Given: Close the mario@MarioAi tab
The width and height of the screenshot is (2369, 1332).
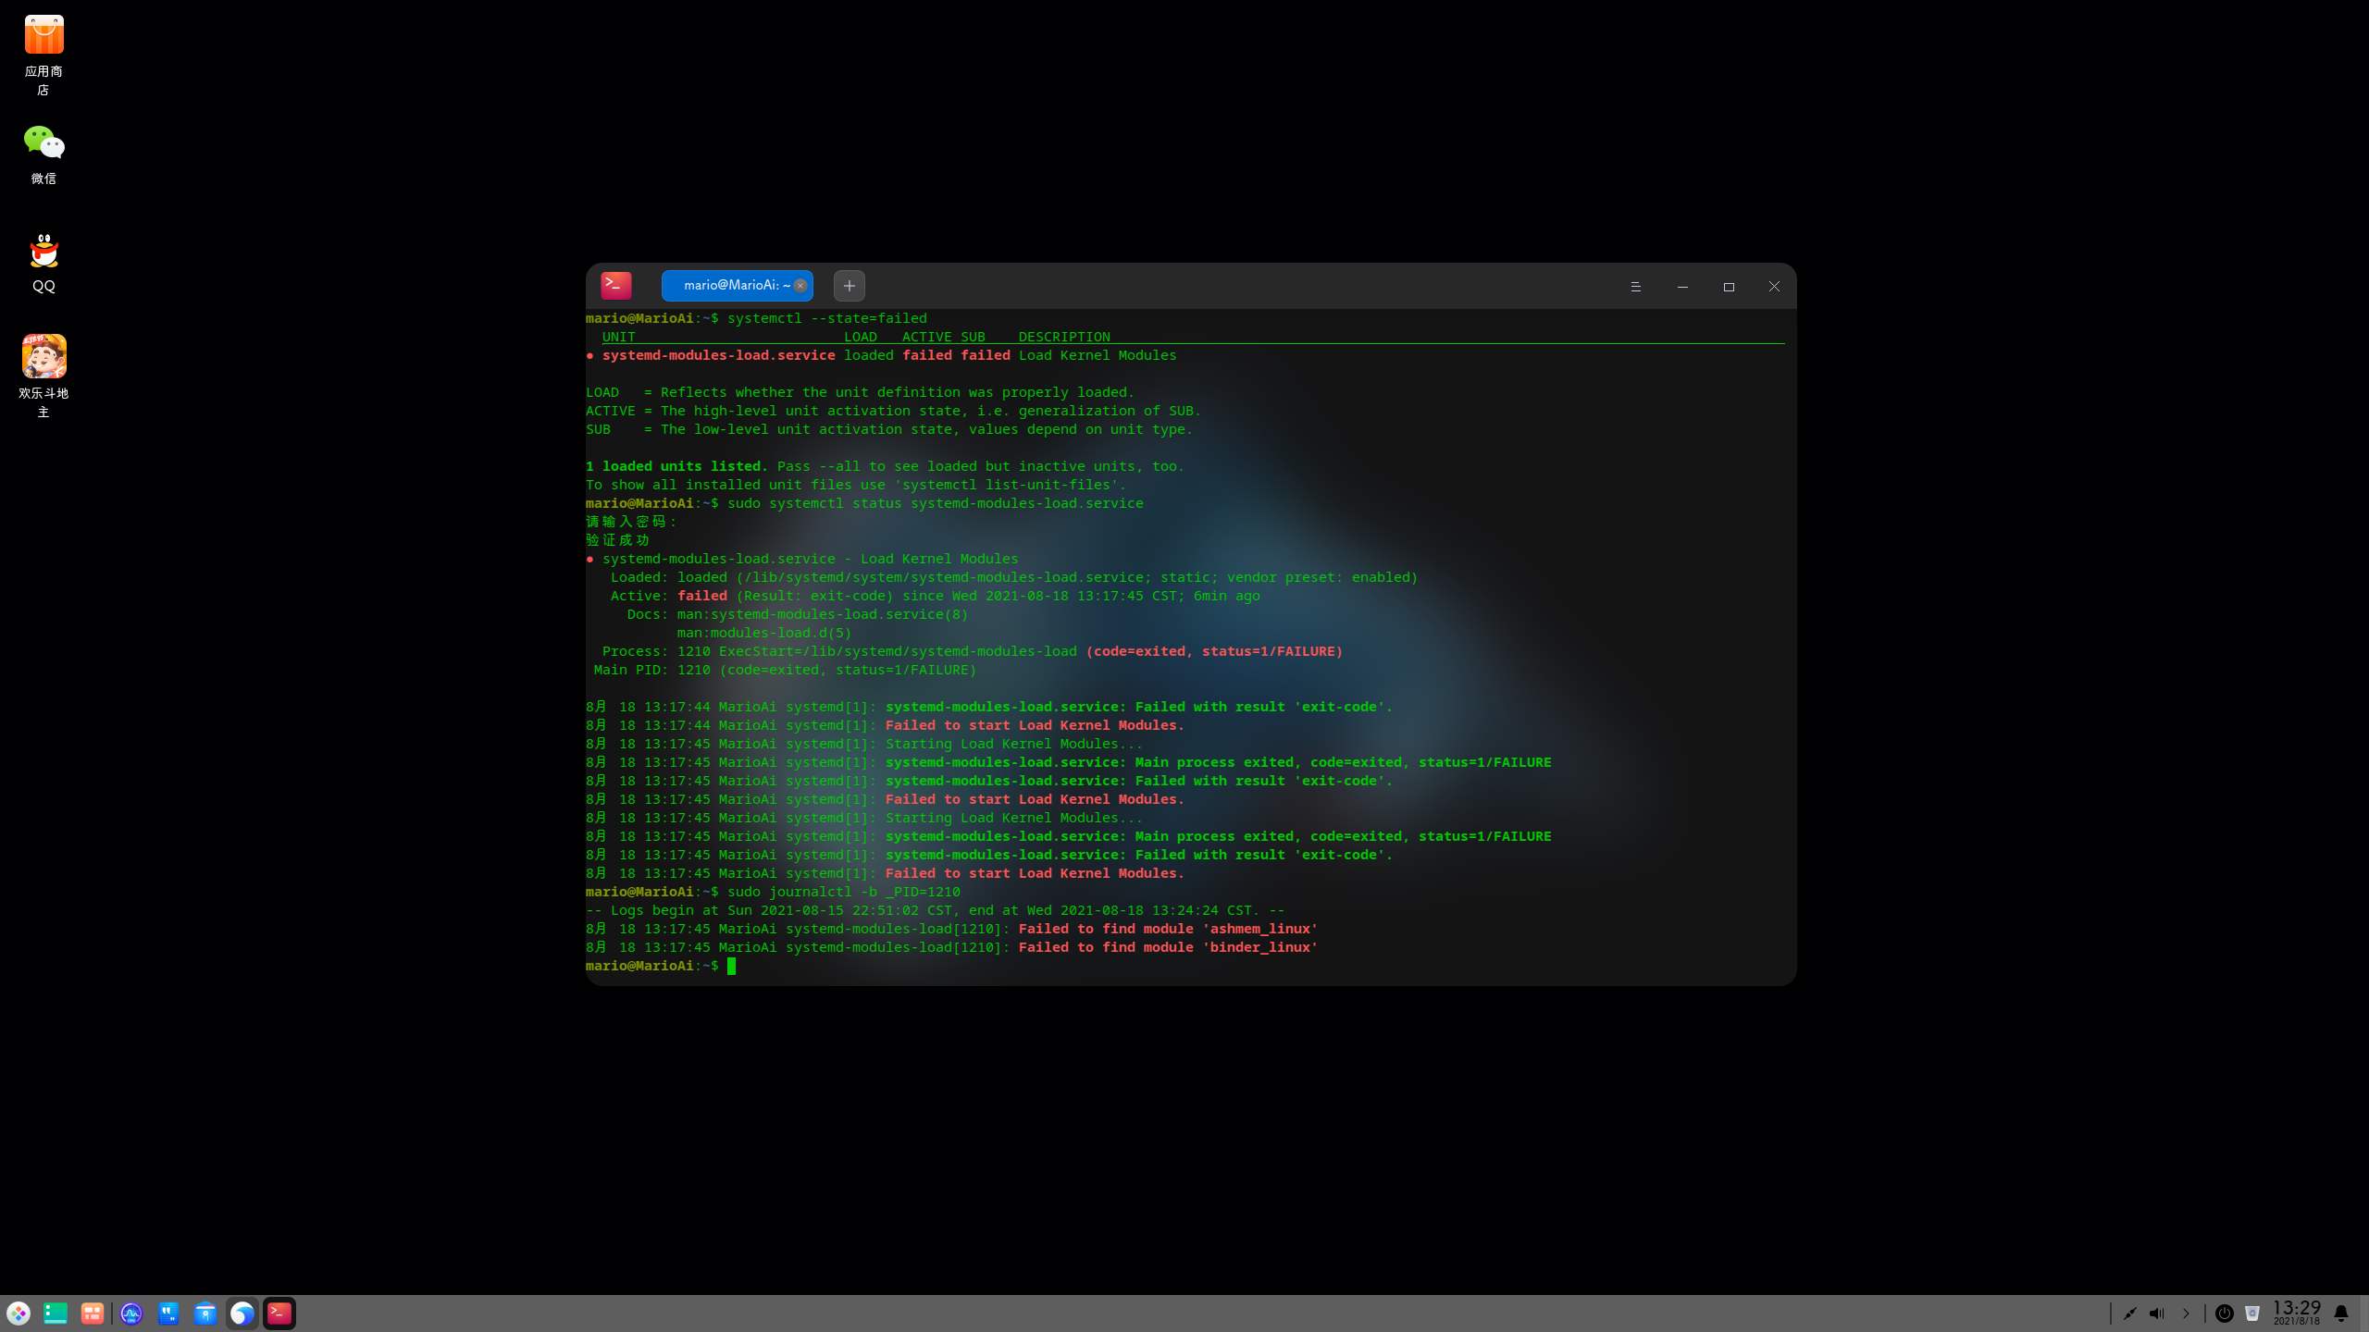Looking at the screenshot, I should 800,286.
